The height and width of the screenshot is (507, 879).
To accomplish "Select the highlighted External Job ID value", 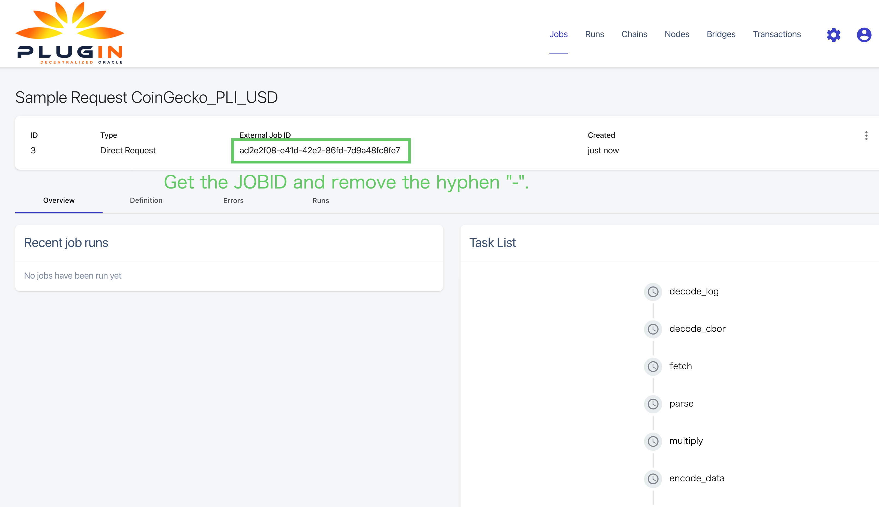I will click(321, 150).
